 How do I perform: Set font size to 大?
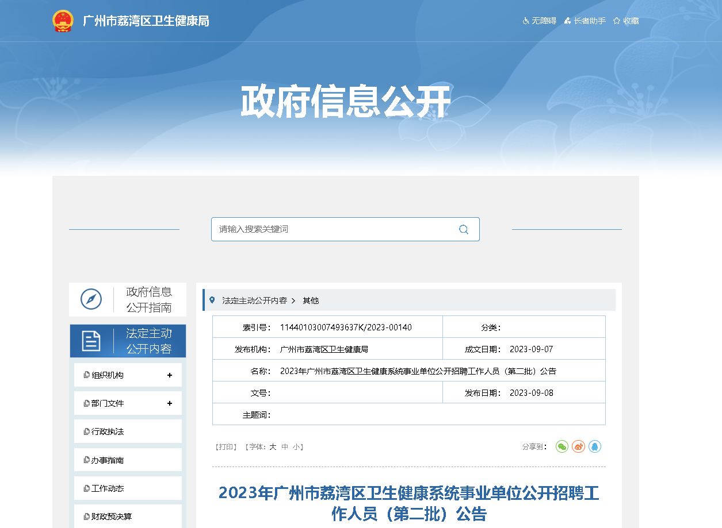[x=273, y=447]
